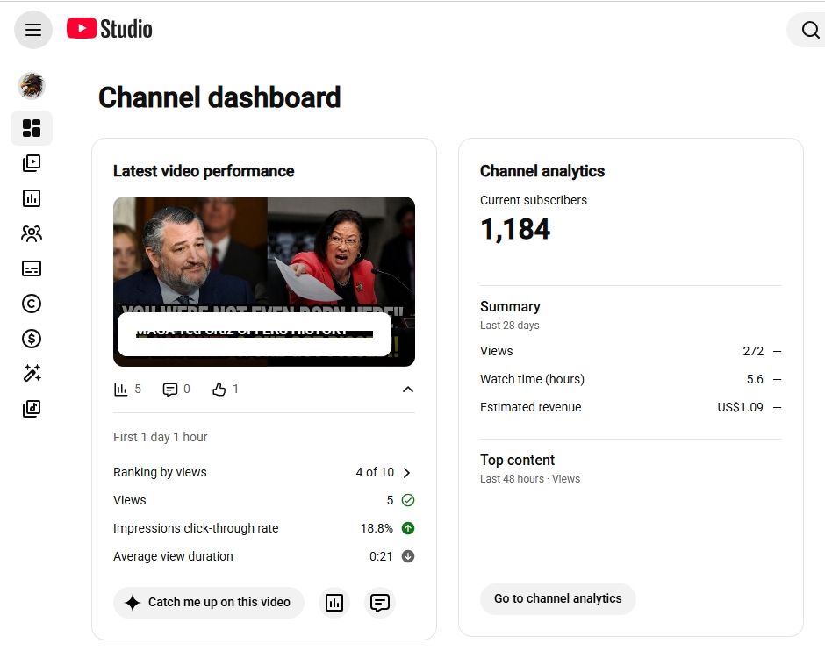Click the Watch time (hours) value 5.6
This screenshot has height=651, width=825.
[x=755, y=379]
